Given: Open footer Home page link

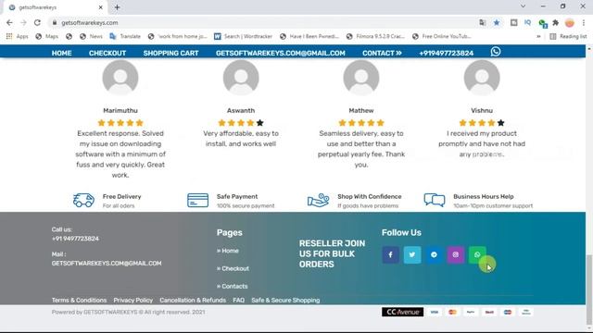Looking at the screenshot, I should point(228,251).
